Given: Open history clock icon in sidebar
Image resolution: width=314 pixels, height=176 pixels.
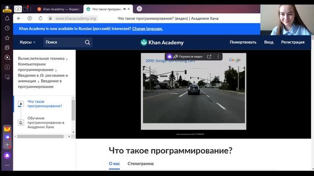Looking at the screenshot, I should pos(7,28).
